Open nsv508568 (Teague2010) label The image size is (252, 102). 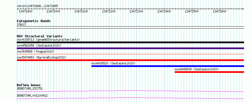click(x=36, y=51)
